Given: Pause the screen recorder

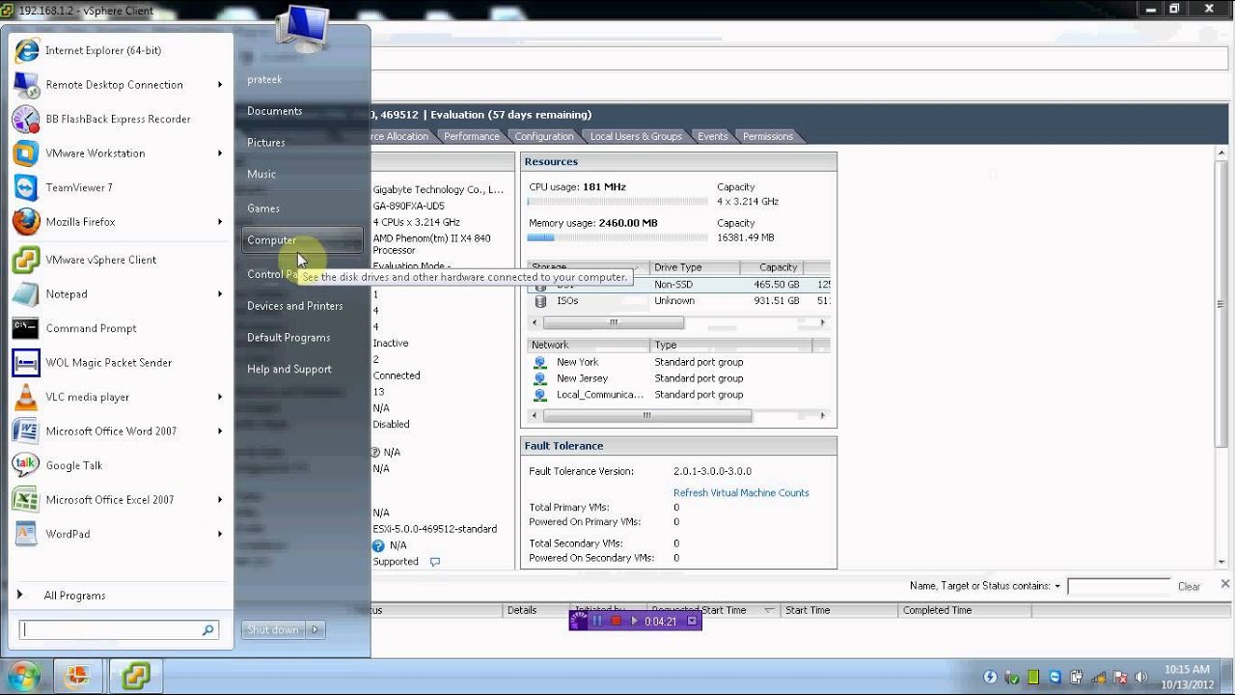Looking at the screenshot, I should [x=597, y=621].
